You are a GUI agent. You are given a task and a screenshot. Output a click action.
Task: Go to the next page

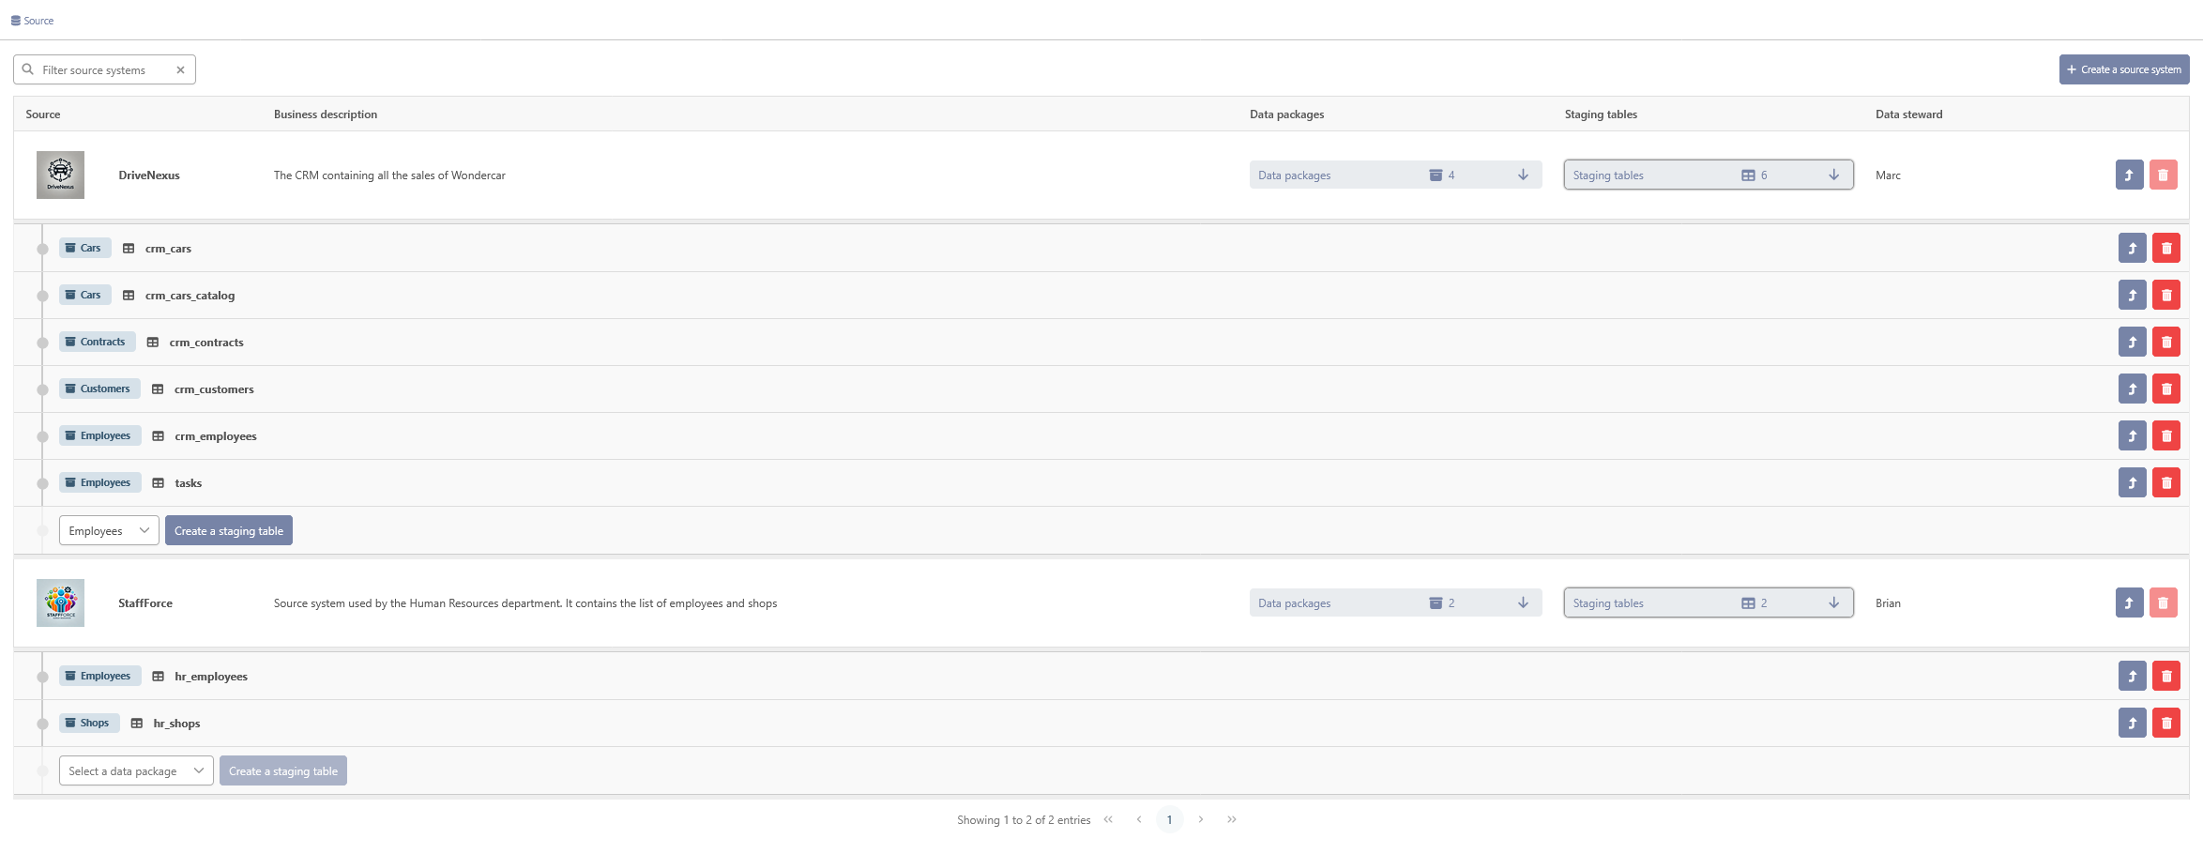coord(1201,819)
